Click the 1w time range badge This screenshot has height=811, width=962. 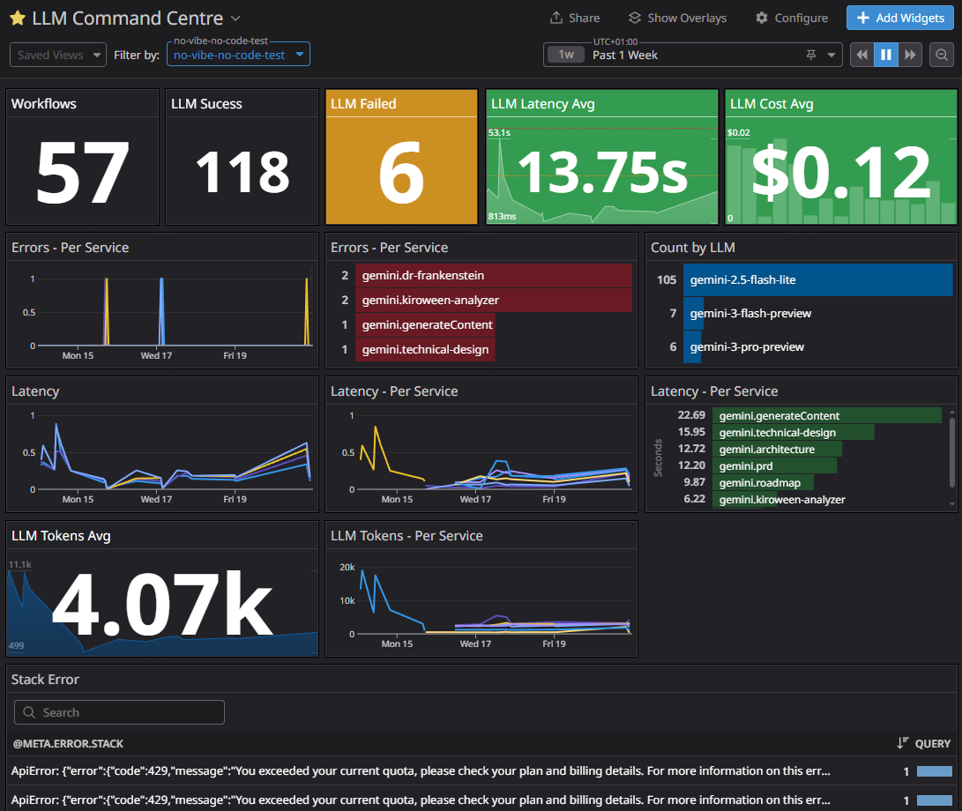pos(566,55)
